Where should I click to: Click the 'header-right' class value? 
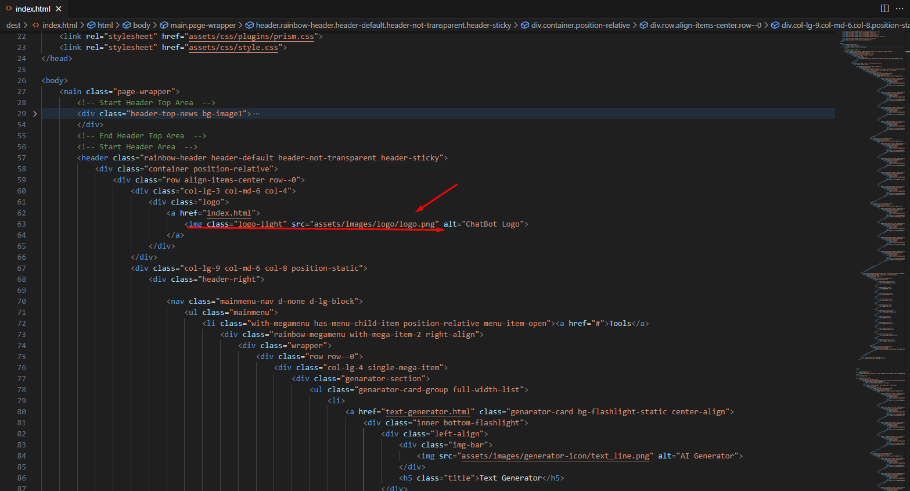229,279
